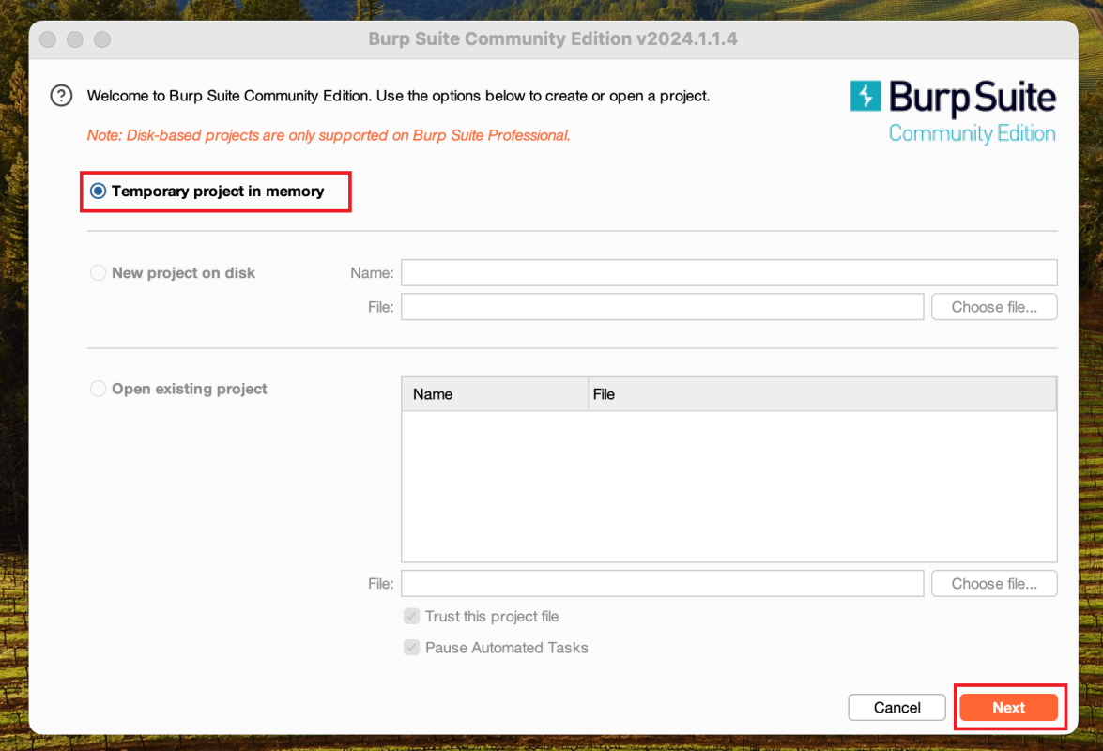Click the orange Next button
This screenshot has height=751, width=1103.
tap(1008, 708)
